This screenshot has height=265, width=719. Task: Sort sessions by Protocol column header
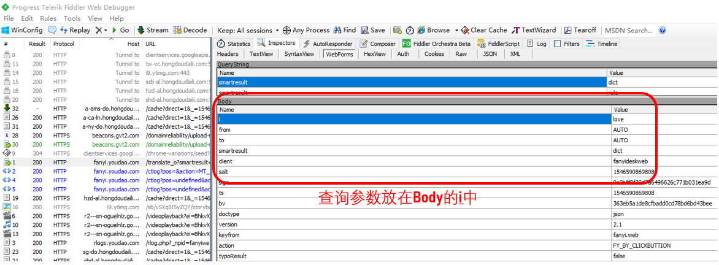(64, 44)
